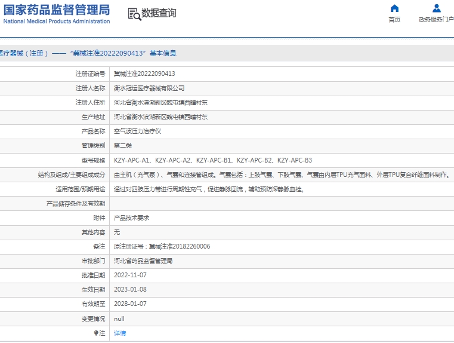Image resolution: width=454 pixels, height=343 pixels.
Task: Click expiry date 2028-01-07
Action: pyautogui.click(x=130, y=304)
